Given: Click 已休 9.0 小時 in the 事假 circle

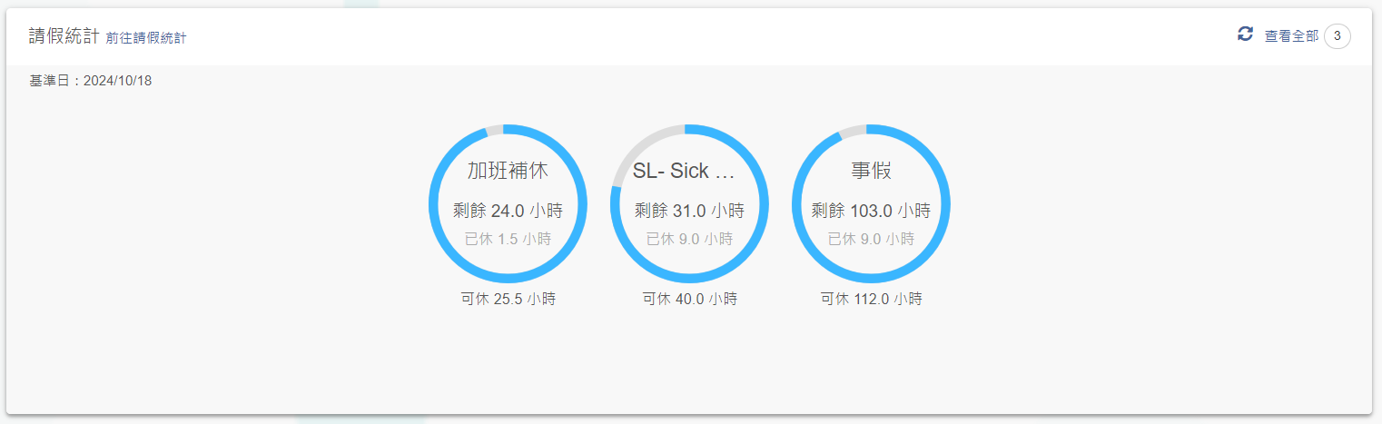Looking at the screenshot, I should 871,239.
